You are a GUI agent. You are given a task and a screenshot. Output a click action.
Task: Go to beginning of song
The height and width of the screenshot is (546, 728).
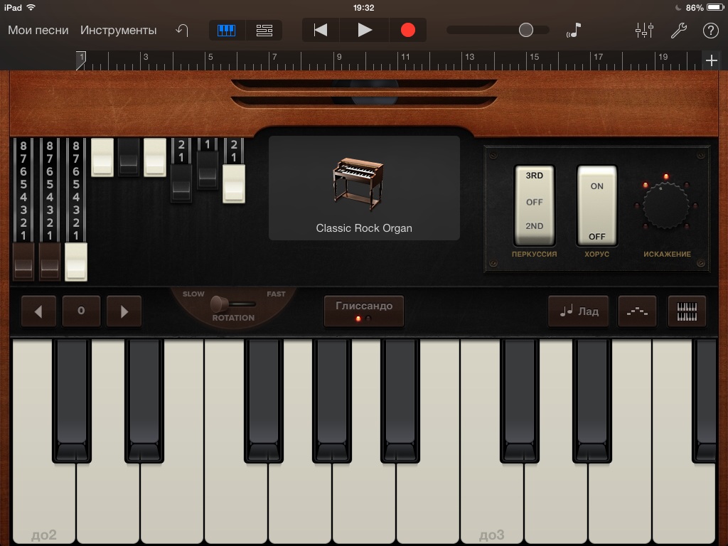point(321,30)
